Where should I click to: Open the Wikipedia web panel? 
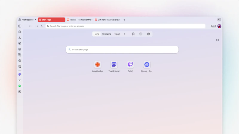[x=20, y=80]
